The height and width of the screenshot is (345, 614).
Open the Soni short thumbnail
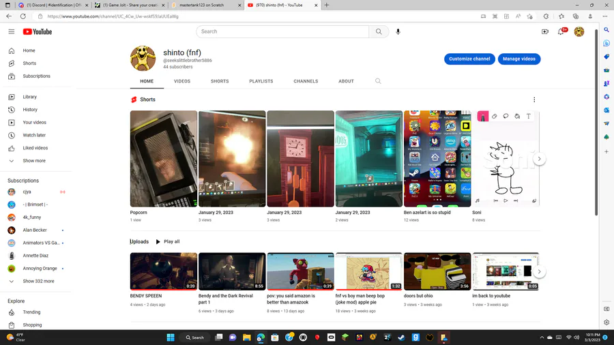(x=506, y=159)
